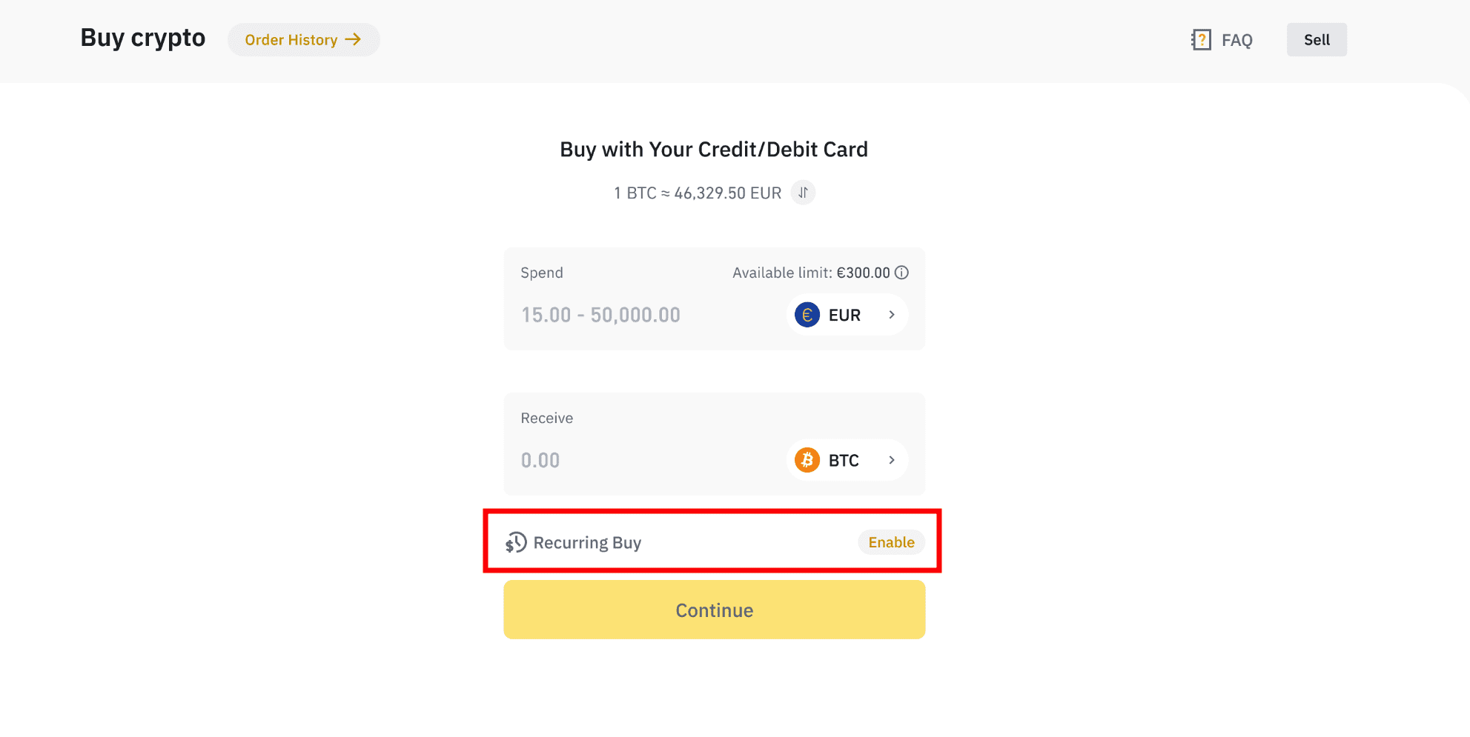
Task: Open the BTC coin selector
Action: tap(847, 460)
